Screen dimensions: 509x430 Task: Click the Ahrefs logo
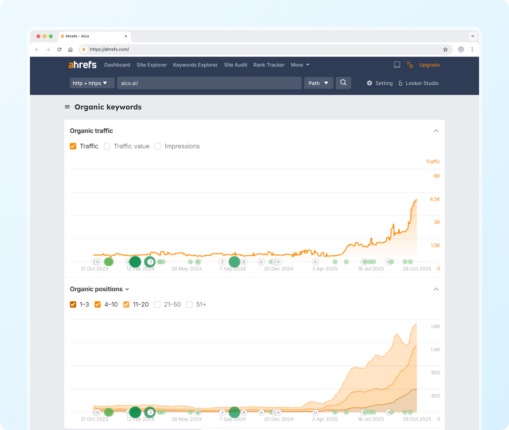(82, 65)
